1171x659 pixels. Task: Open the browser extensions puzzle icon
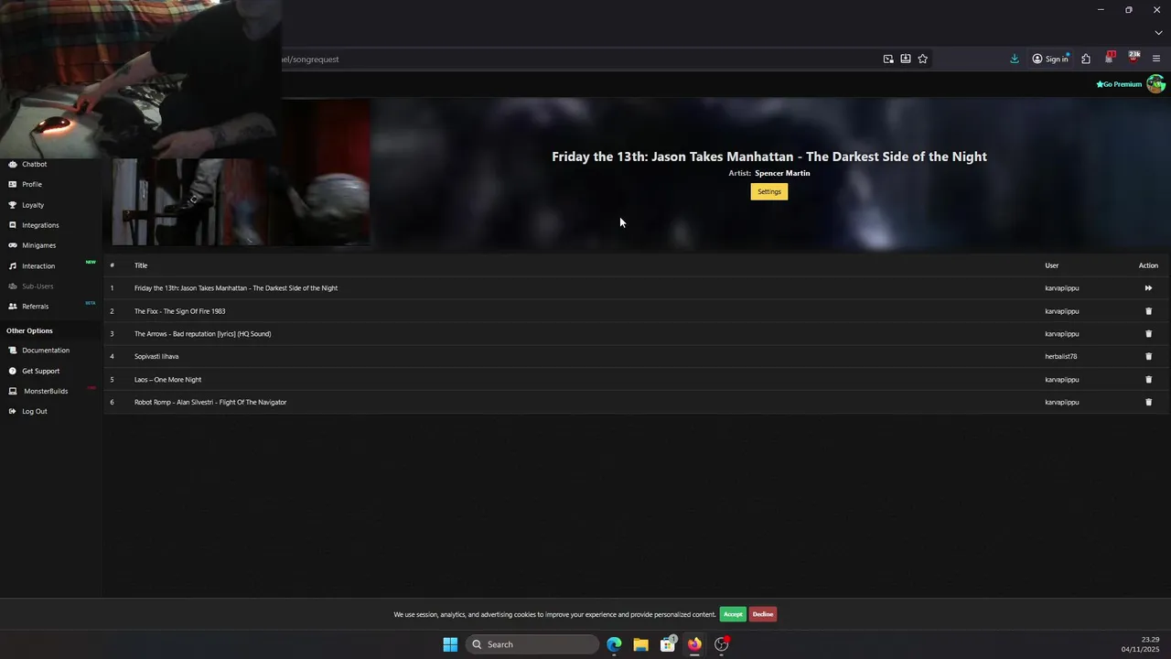click(1086, 59)
